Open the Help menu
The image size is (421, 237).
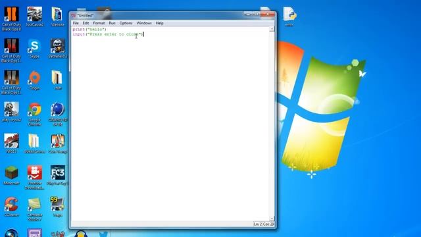[159, 23]
